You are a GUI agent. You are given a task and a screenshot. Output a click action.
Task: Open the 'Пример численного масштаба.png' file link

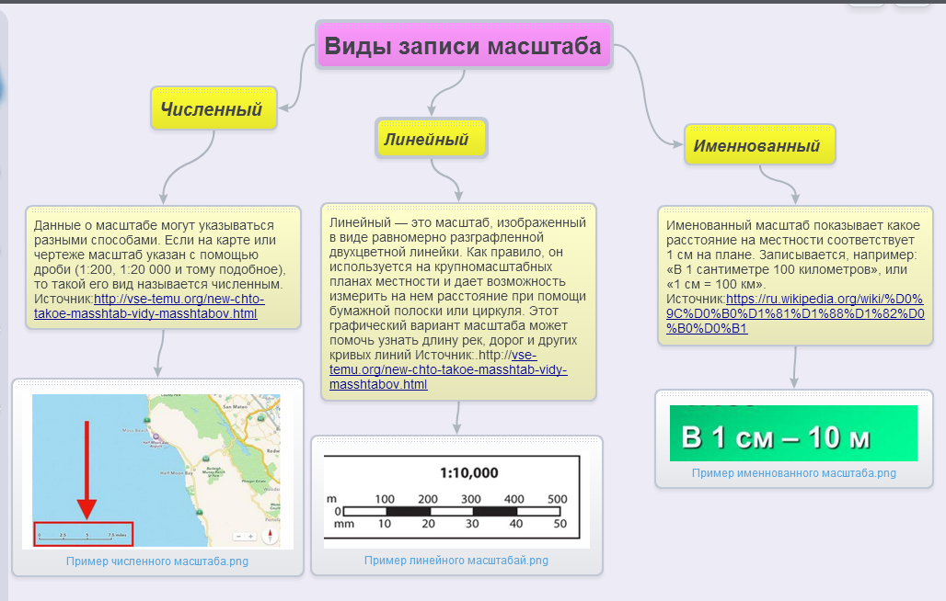(156, 561)
